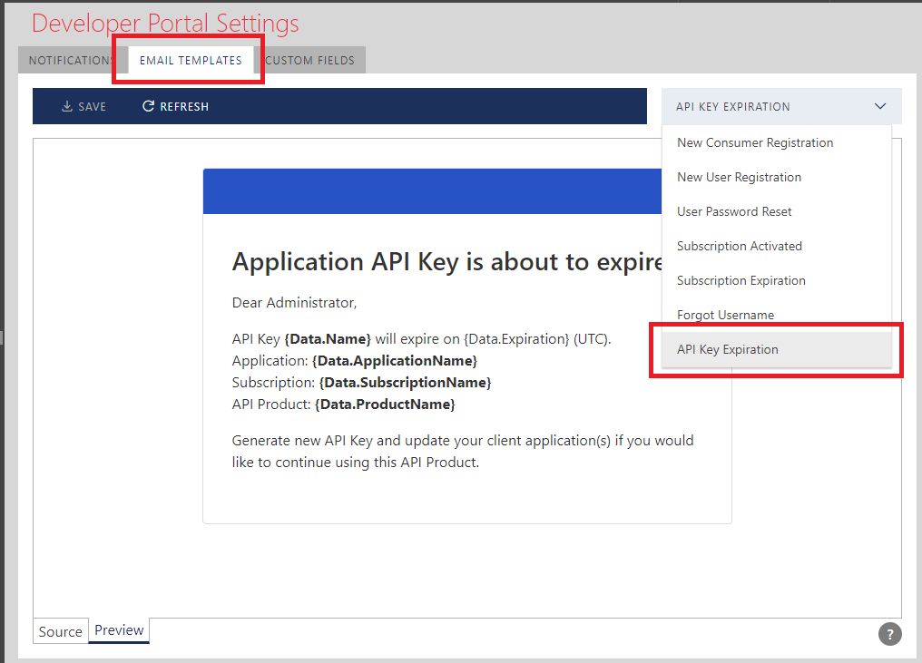This screenshot has height=663, width=922.
Task: Select New User Registration from list
Action: [x=739, y=177]
